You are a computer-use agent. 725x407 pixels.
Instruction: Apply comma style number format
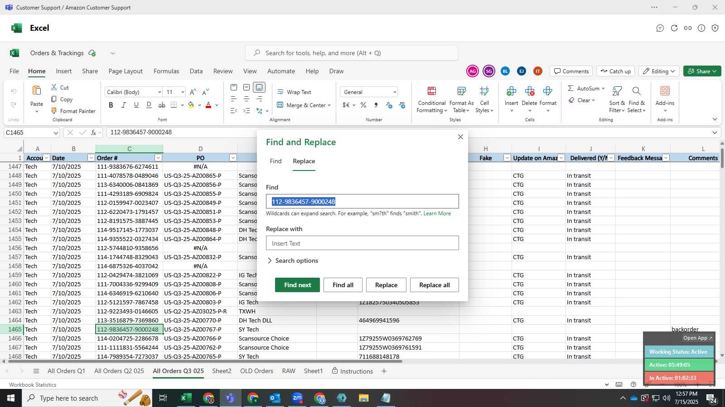[376, 105]
